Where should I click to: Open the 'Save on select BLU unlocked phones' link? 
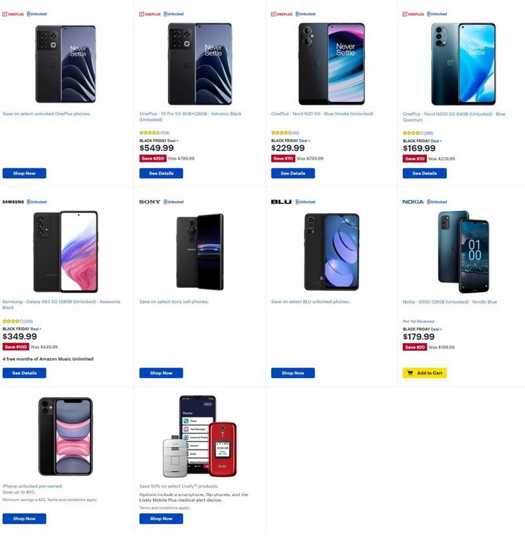click(310, 302)
